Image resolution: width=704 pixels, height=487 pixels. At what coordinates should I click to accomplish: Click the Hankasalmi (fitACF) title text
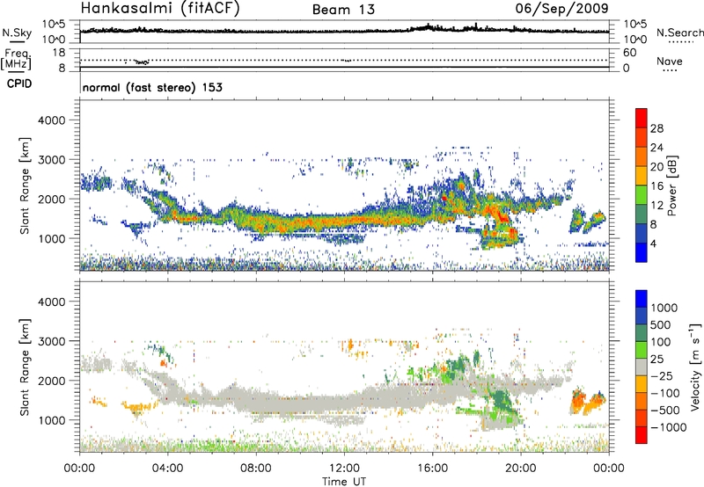point(160,8)
